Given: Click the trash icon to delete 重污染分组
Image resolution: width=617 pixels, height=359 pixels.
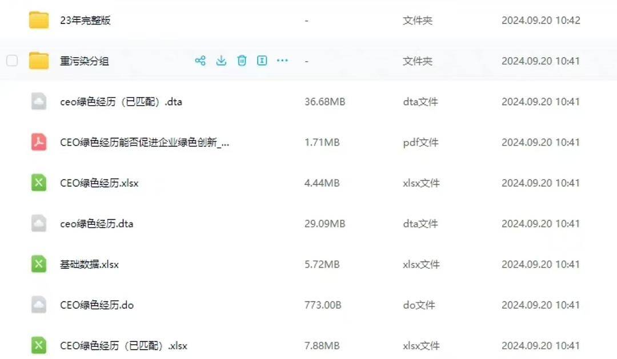Looking at the screenshot, I should pyautogui.click(x=242, y=60).
